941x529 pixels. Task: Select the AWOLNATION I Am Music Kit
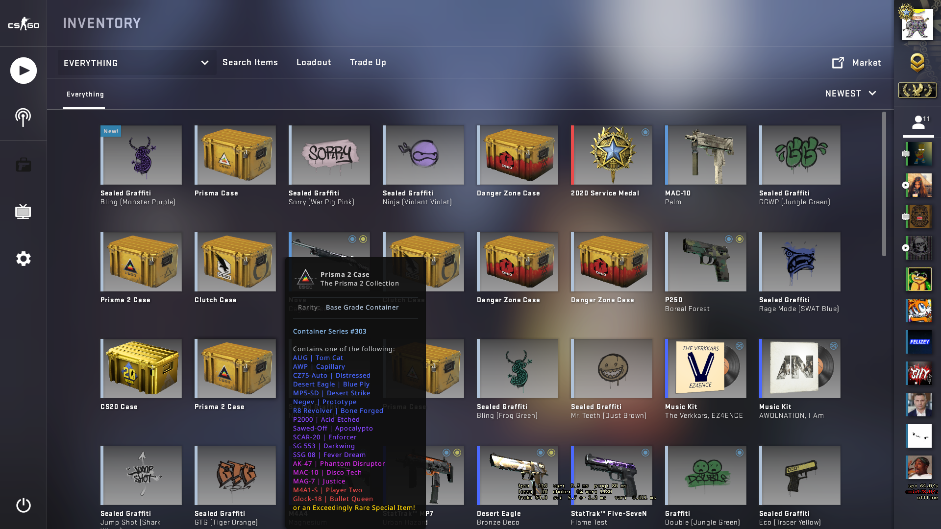pos(800,368)
